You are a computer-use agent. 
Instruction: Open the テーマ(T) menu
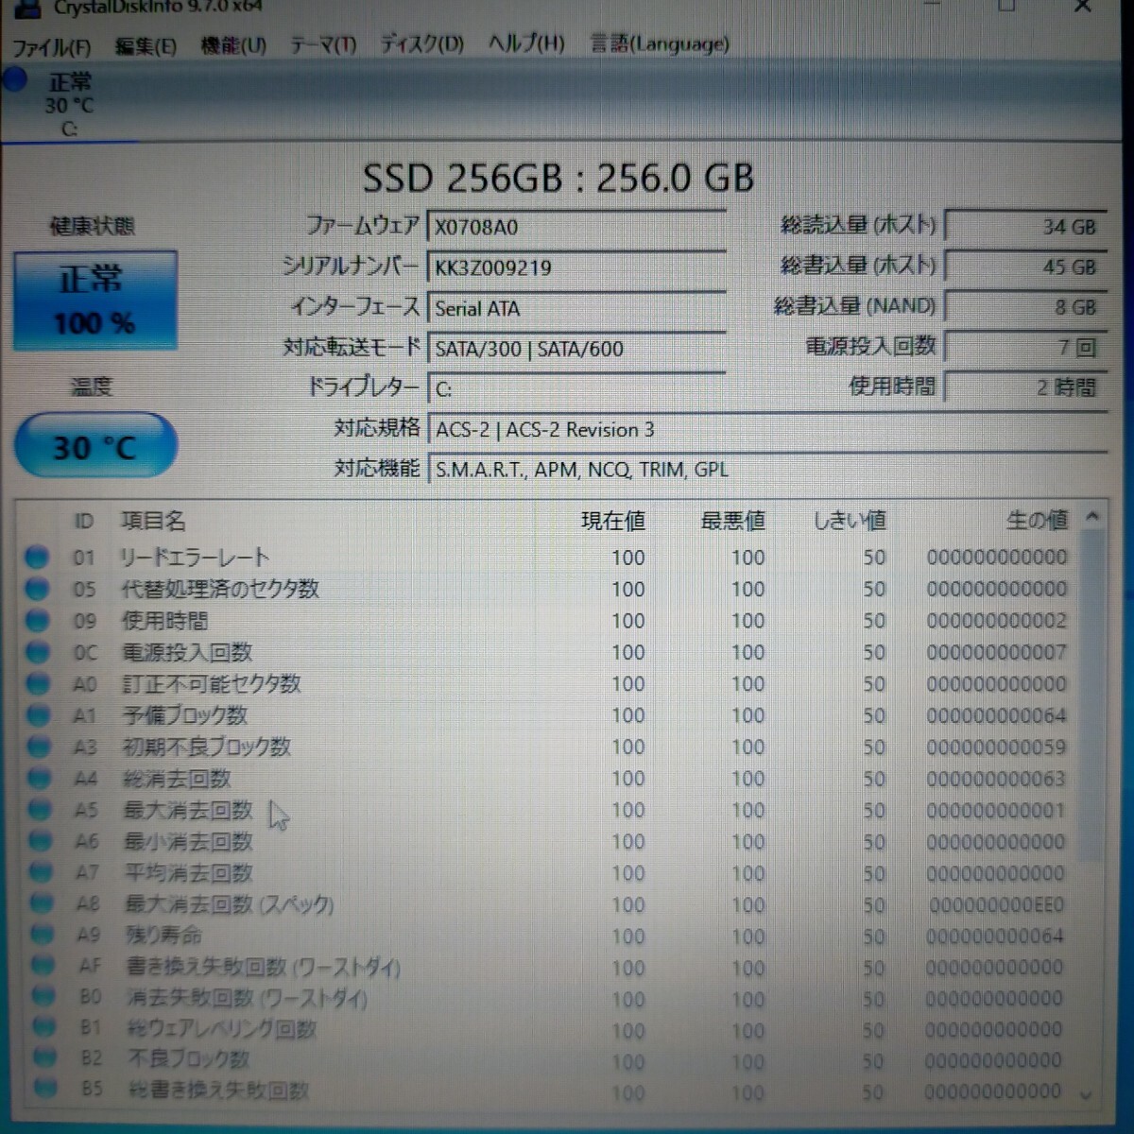pyautogui.click(x=323, y=44)
